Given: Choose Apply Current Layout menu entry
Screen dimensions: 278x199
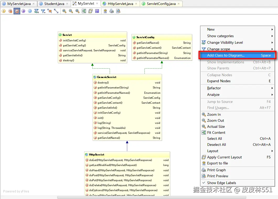Looking at the screenshot, I should tap(238, 157).
